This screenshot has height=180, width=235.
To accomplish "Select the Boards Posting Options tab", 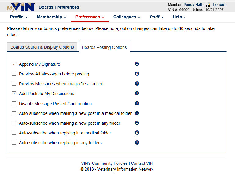I will pos(104,47).
